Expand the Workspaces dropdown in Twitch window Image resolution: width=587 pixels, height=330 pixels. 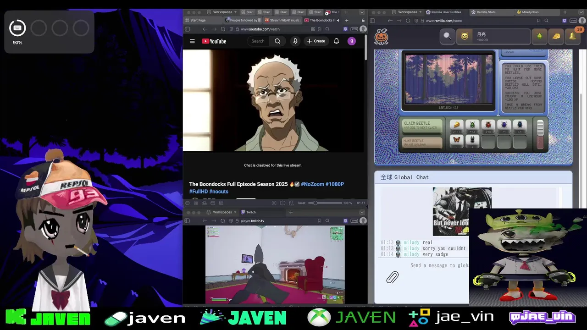coord(222,212)
